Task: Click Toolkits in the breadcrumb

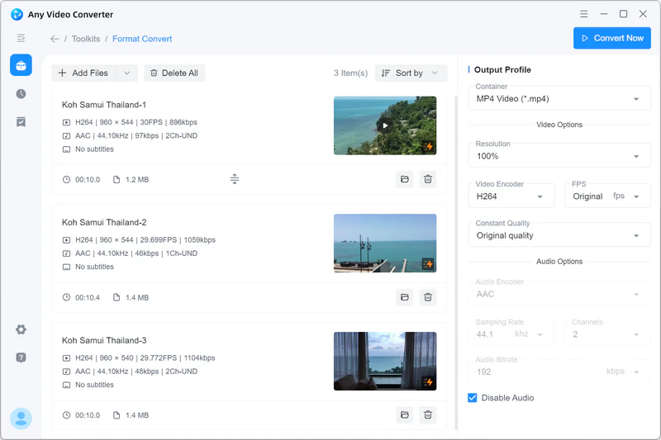Action: pos(86,39)
